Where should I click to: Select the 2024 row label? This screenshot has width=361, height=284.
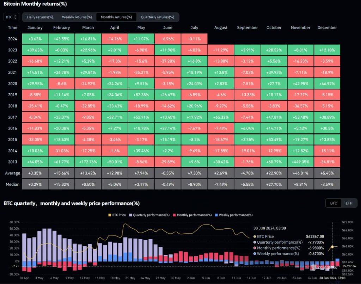coord(12,39)
